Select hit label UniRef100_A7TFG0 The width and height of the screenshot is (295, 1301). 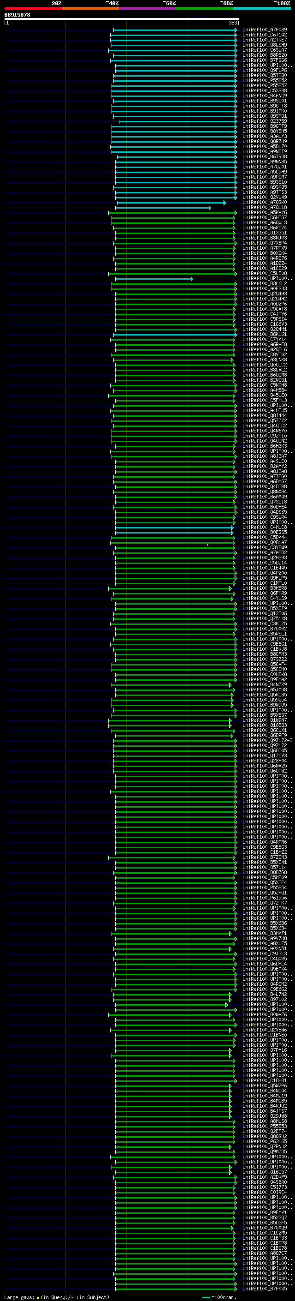[265, 477]
